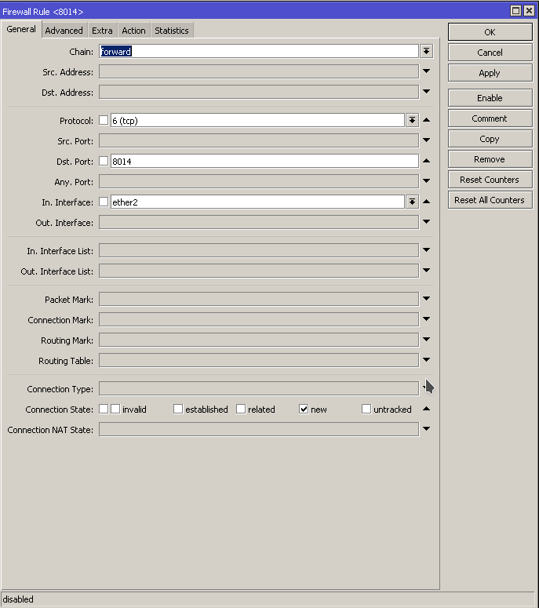Expand the Connection NAT State field
Viewport: 539px width, 608px height.
(x=427, y=429)
